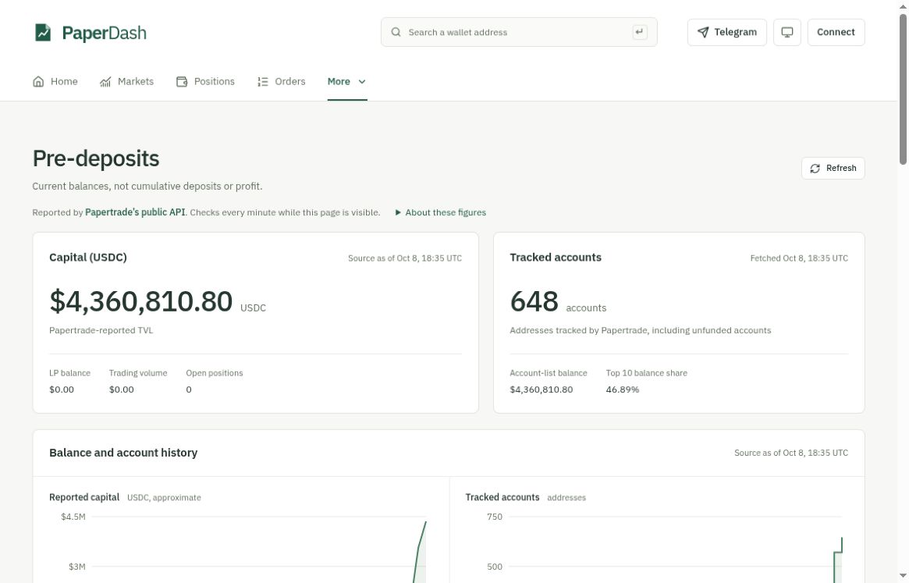Click the Home house icon

[38, 81]
